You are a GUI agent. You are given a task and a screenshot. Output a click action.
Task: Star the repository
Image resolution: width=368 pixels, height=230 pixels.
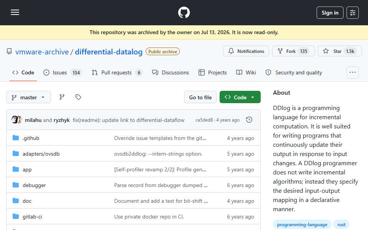[340, 51]
